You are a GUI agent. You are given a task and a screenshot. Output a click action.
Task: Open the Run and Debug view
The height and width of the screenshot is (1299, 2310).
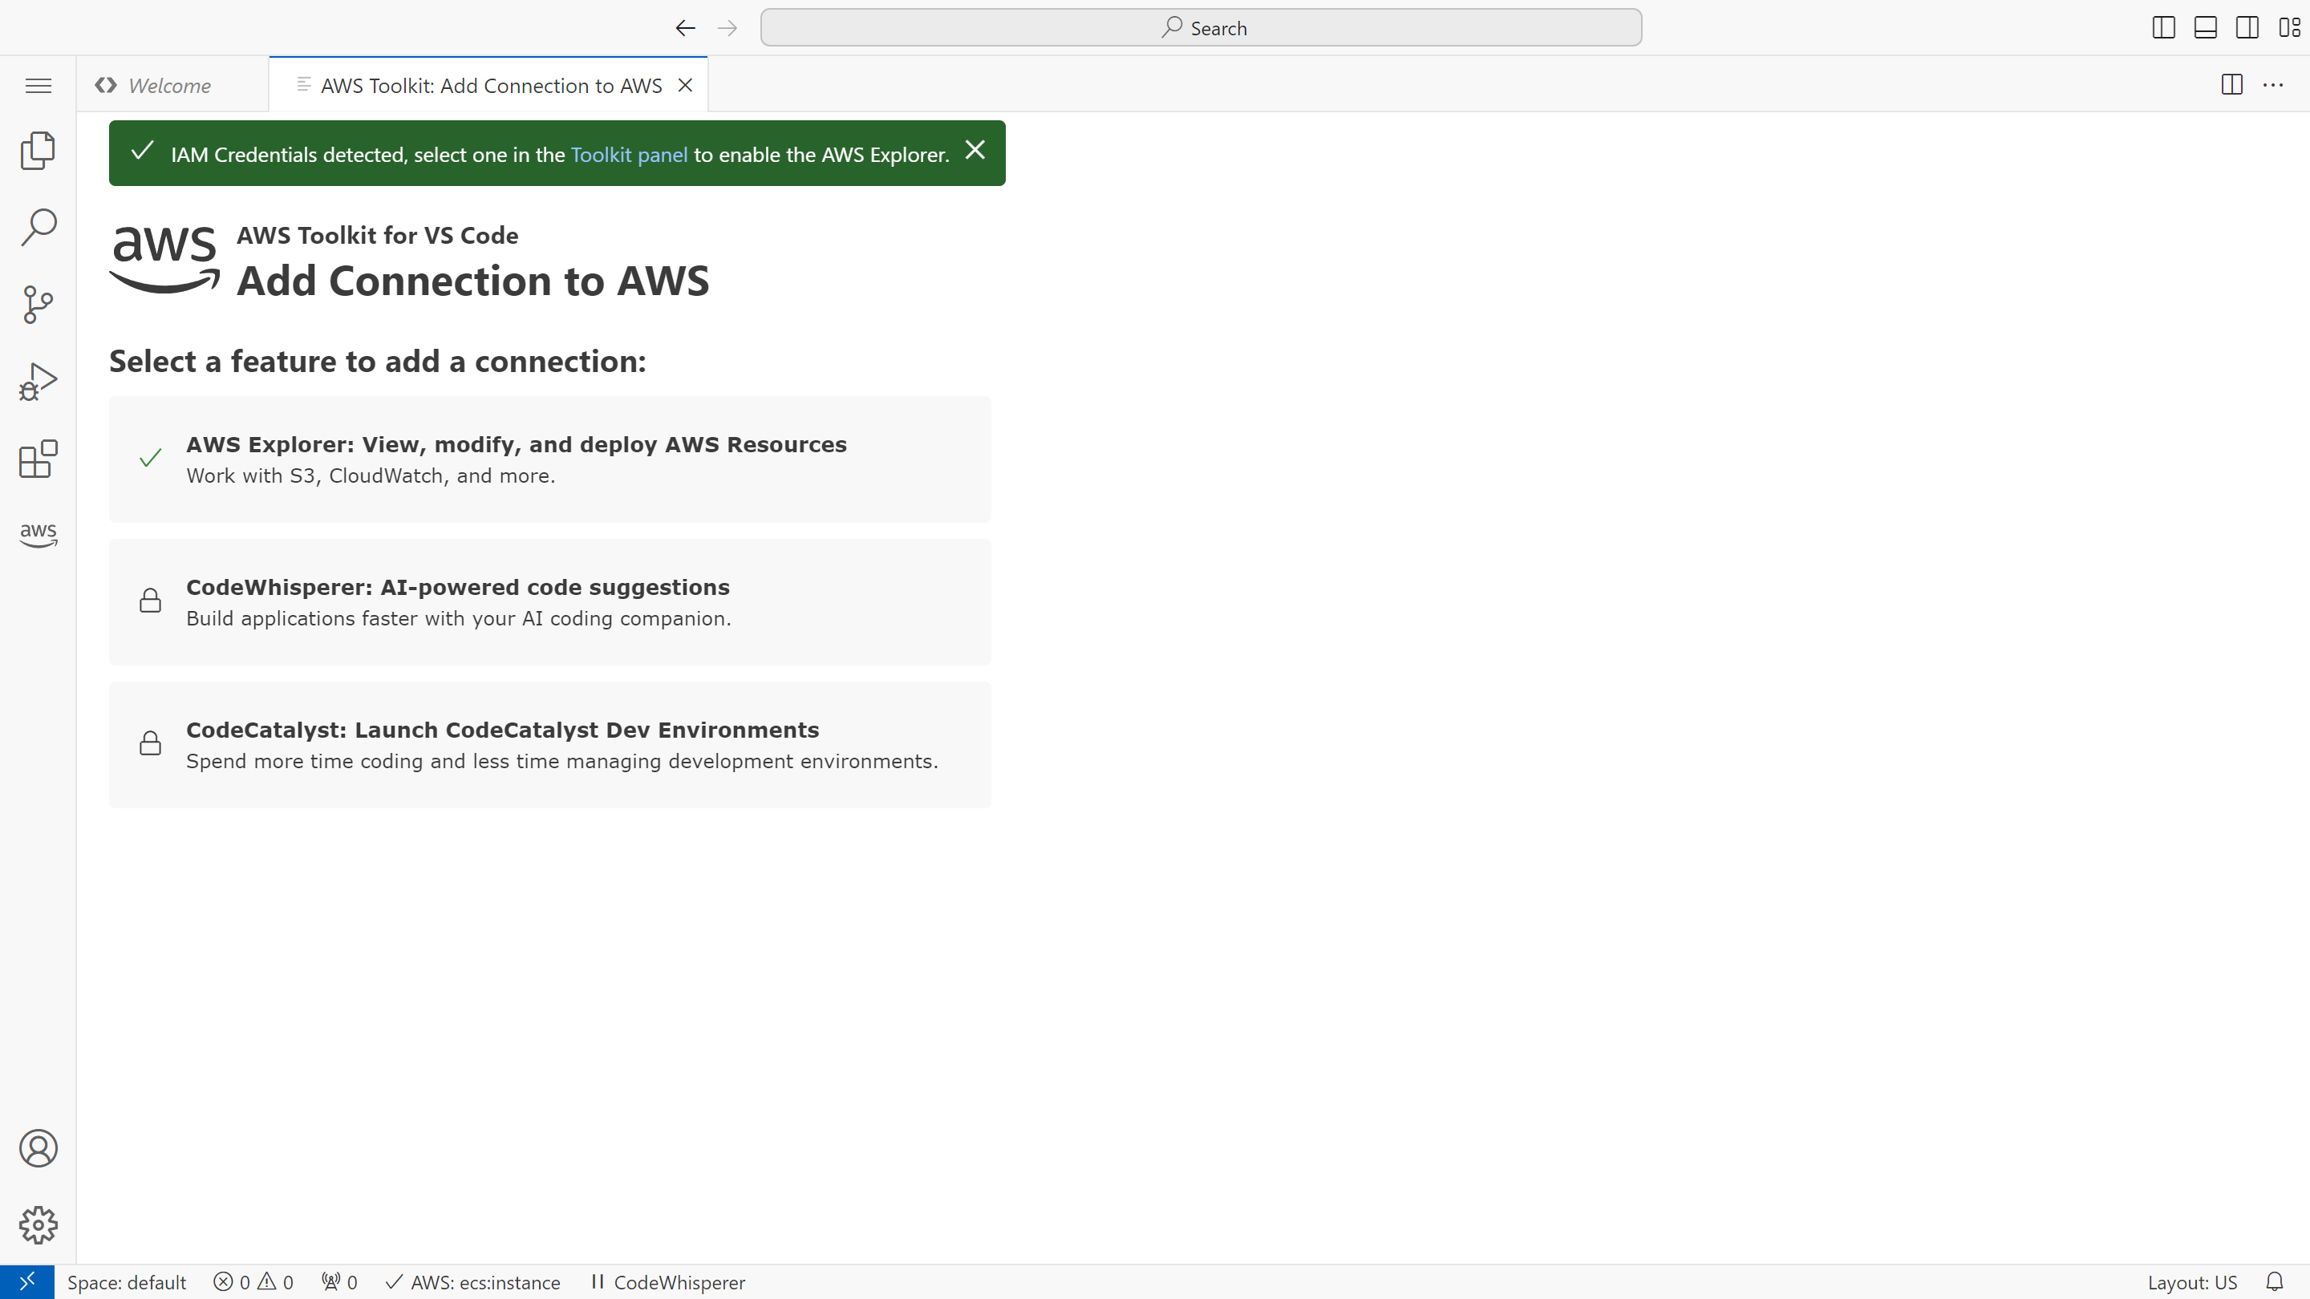click(x=38, y=381)
